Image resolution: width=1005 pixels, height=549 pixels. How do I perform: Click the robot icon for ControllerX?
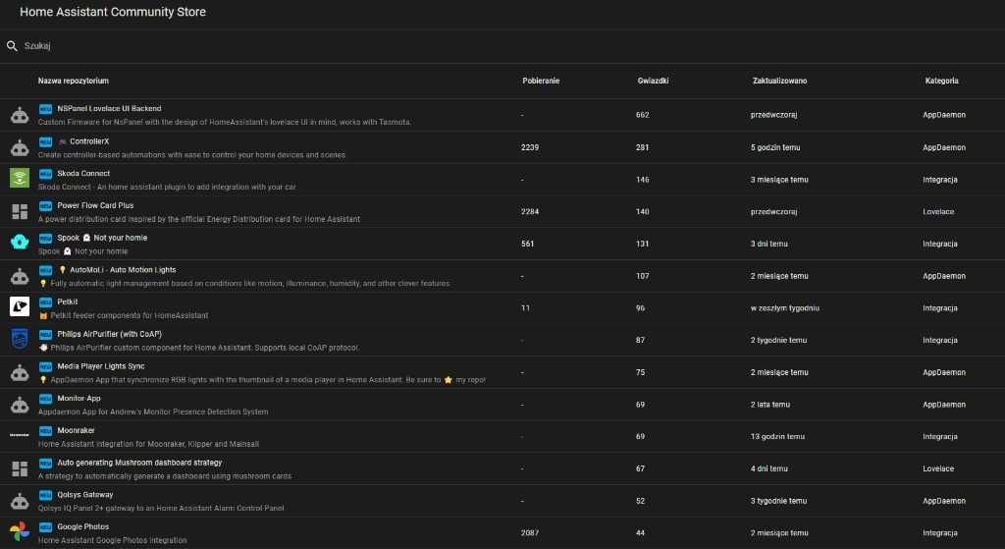pyautogui.click(x=20, y=147)
